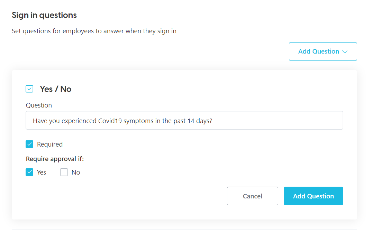Screen dimensions: 373x243
Task: Click the chevron icon on Add Question
Action: 345,51
